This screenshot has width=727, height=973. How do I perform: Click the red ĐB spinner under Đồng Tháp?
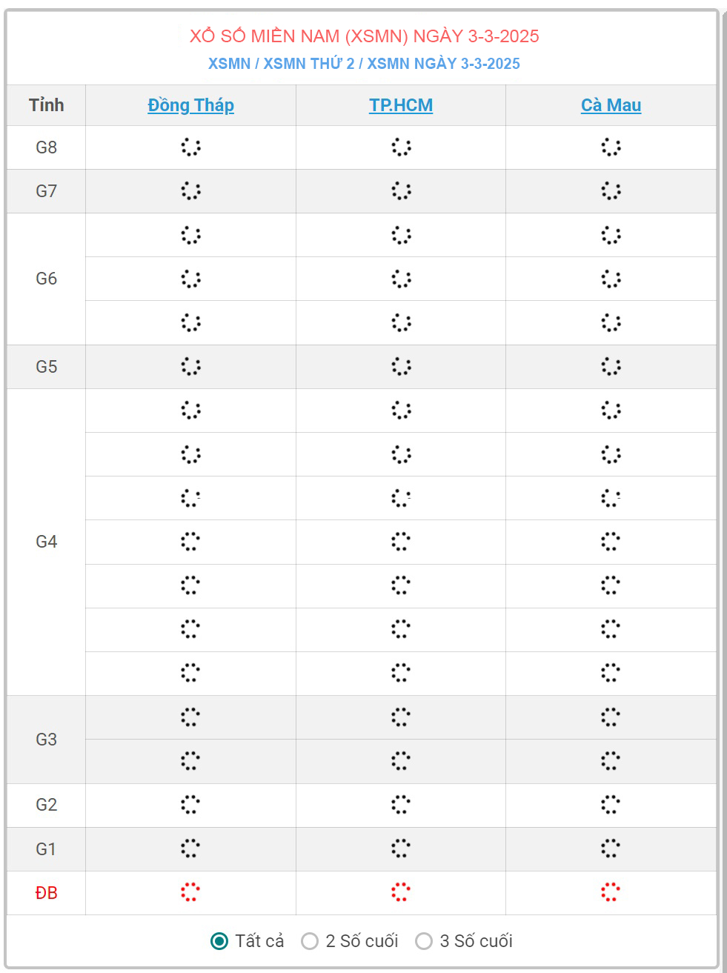click(190, 892)
